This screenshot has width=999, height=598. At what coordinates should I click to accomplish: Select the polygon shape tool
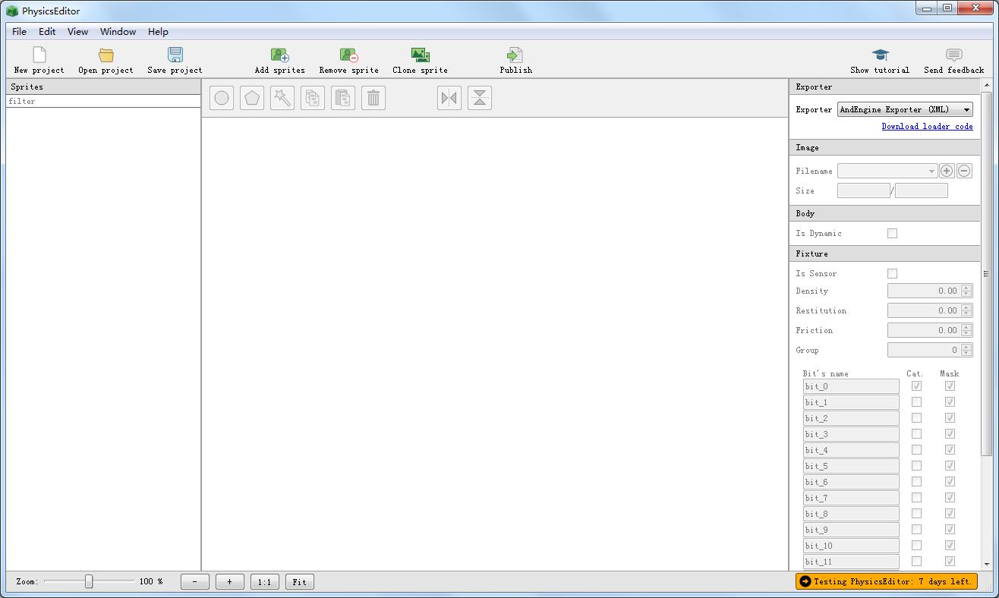252,98
